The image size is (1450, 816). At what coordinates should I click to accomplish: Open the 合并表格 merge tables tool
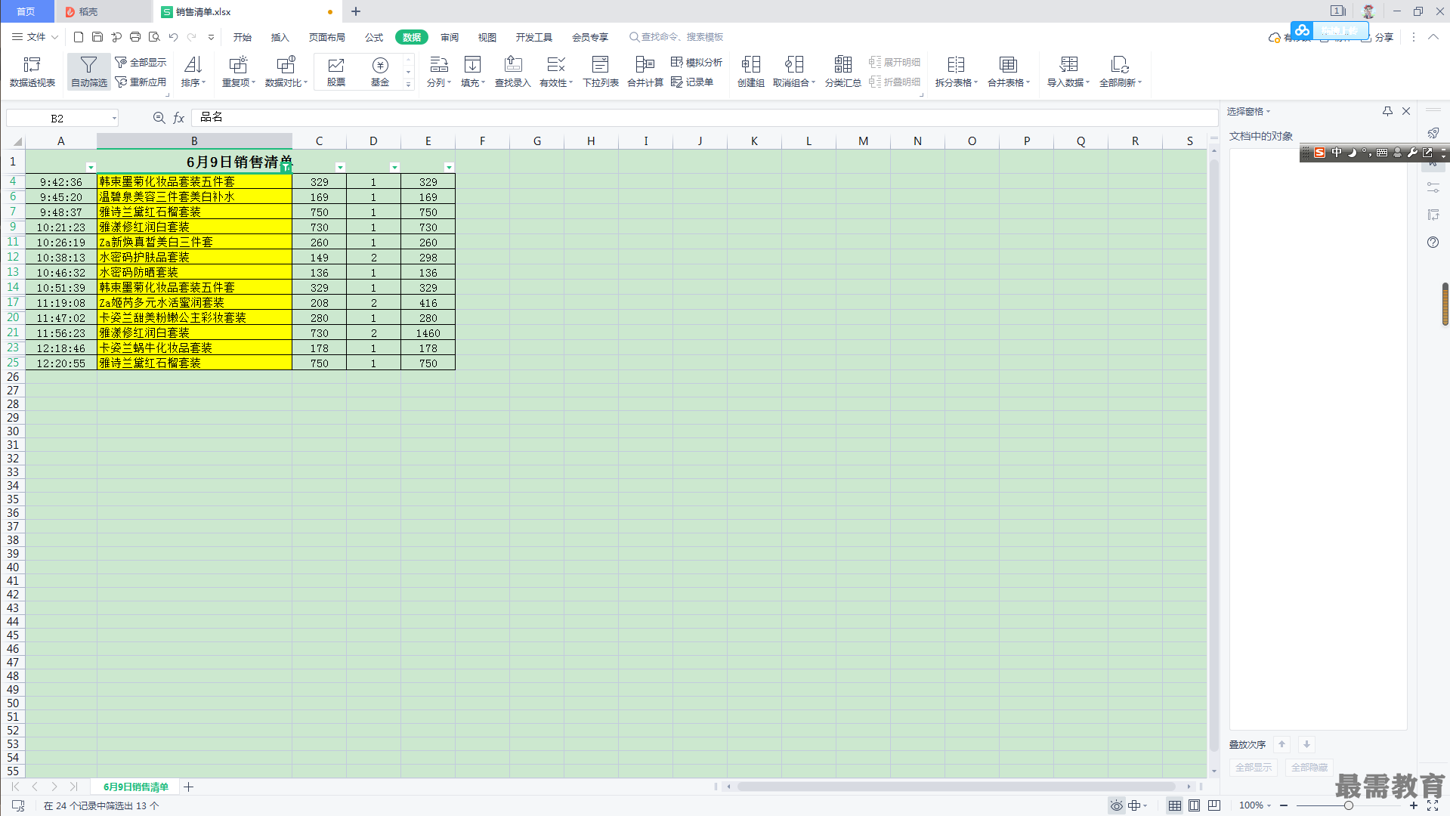(1009, 72)
